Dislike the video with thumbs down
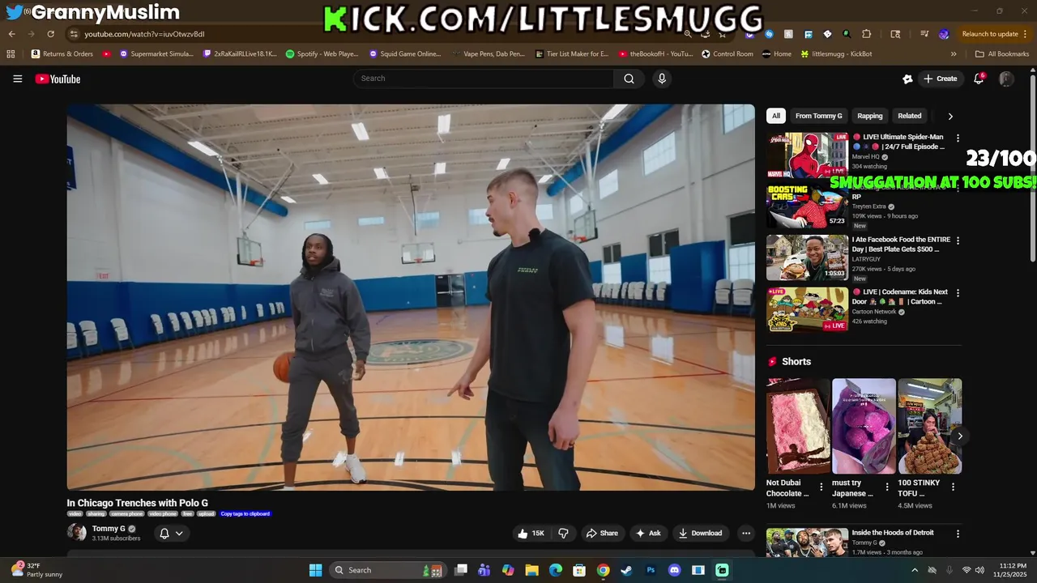 [563, 533]
